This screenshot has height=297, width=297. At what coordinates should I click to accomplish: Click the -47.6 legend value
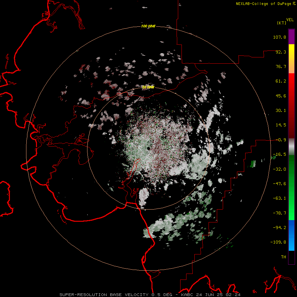pos(280,184)
